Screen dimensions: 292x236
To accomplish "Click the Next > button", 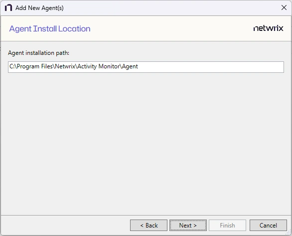I will tap(188, 225).
